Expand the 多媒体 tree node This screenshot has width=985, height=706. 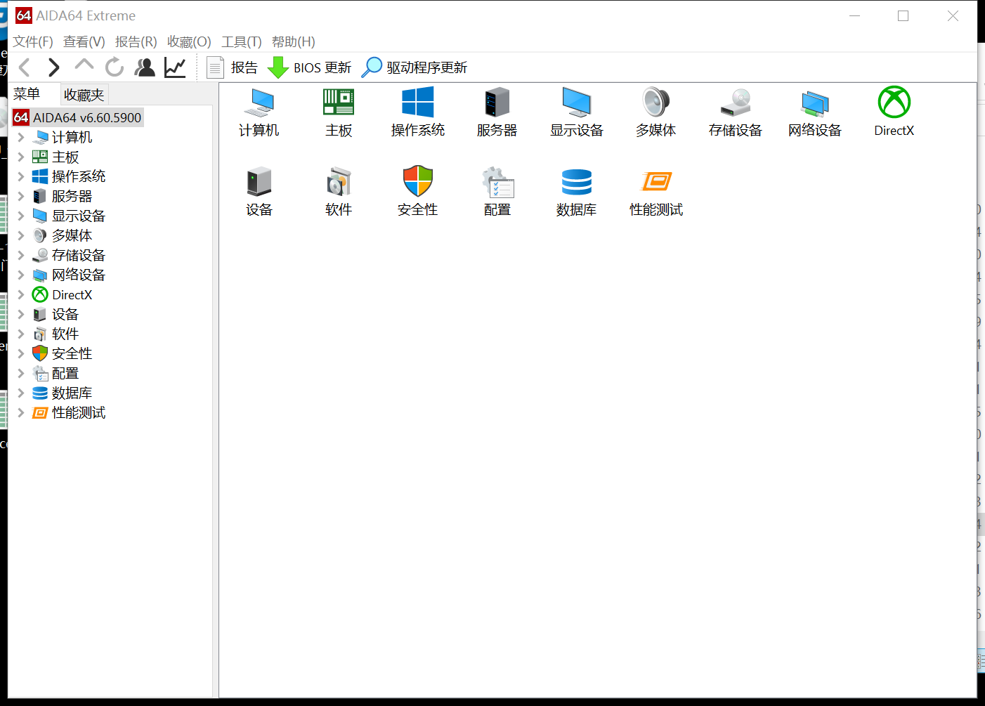click(x=21, y=235)
